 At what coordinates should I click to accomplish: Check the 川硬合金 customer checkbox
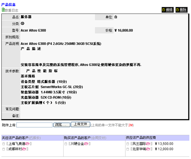[x=66, y=144]
